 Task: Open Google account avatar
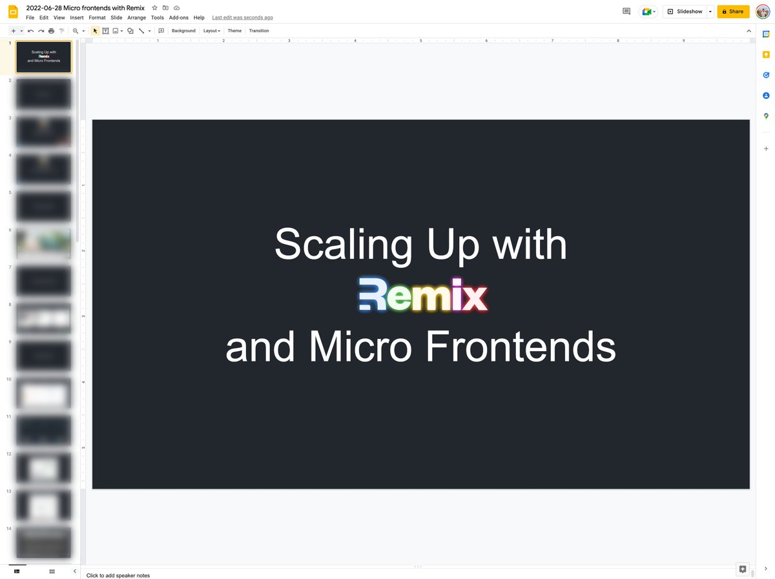(763, 12)
